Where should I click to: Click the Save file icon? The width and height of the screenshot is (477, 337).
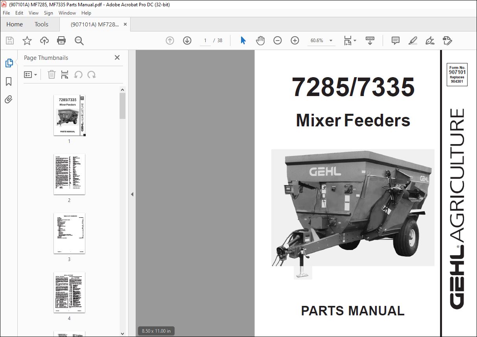point(10,41)
